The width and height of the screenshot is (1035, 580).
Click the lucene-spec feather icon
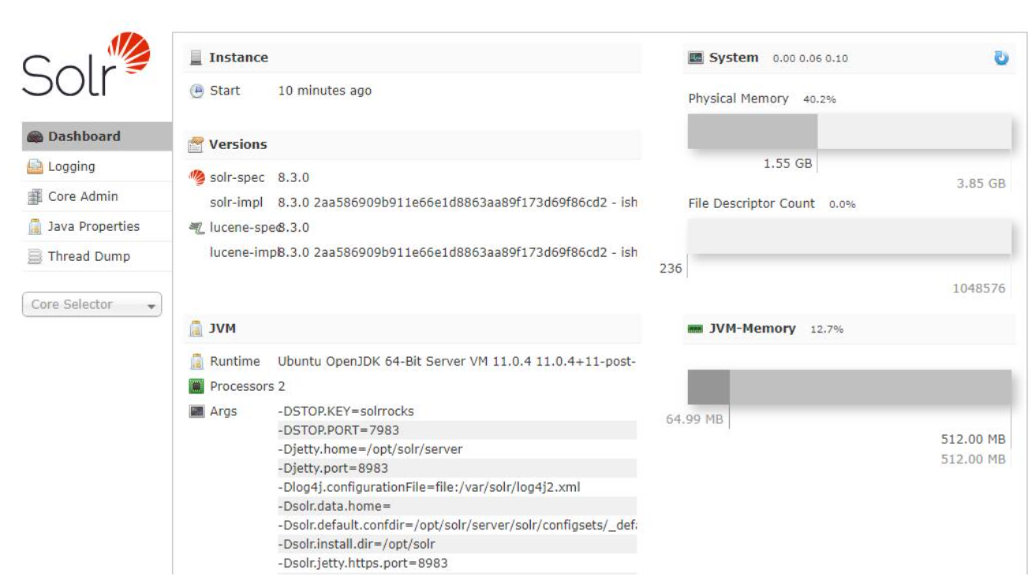coord(196,228)
